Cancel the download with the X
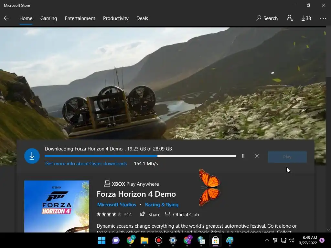 click(257, 156)
